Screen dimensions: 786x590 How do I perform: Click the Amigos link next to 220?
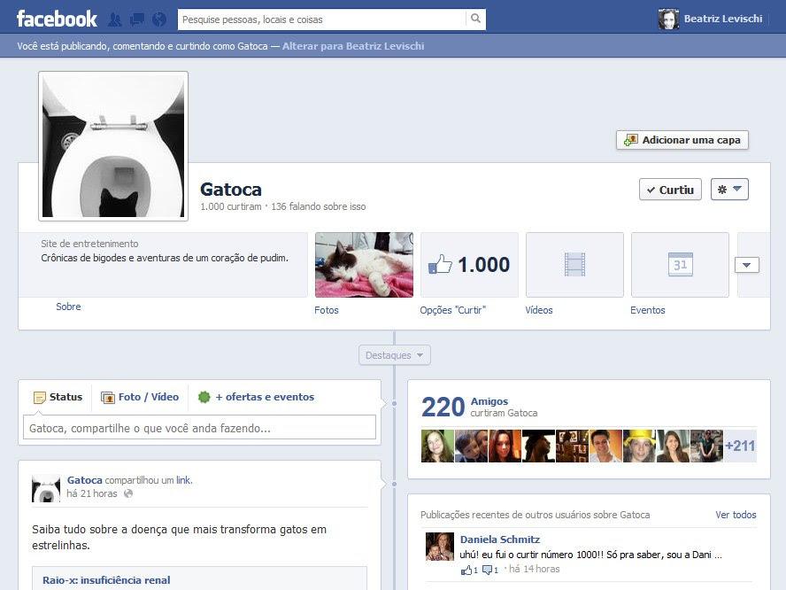pos(489,401)
